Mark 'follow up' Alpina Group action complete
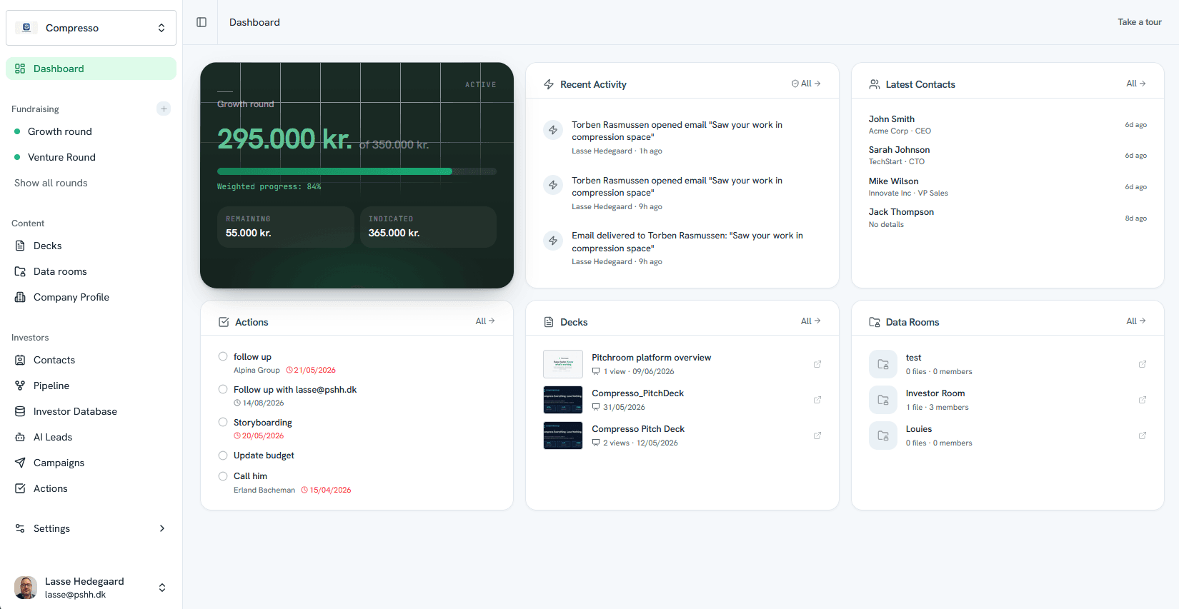 tap(223, 356)
